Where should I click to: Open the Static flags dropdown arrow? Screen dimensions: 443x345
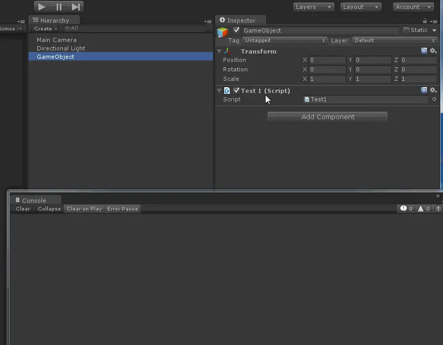434,30
